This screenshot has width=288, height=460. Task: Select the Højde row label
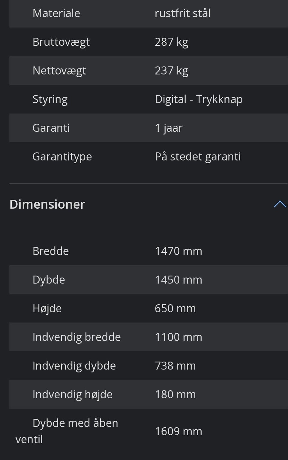pyautogui.click(x=47, y=308)
